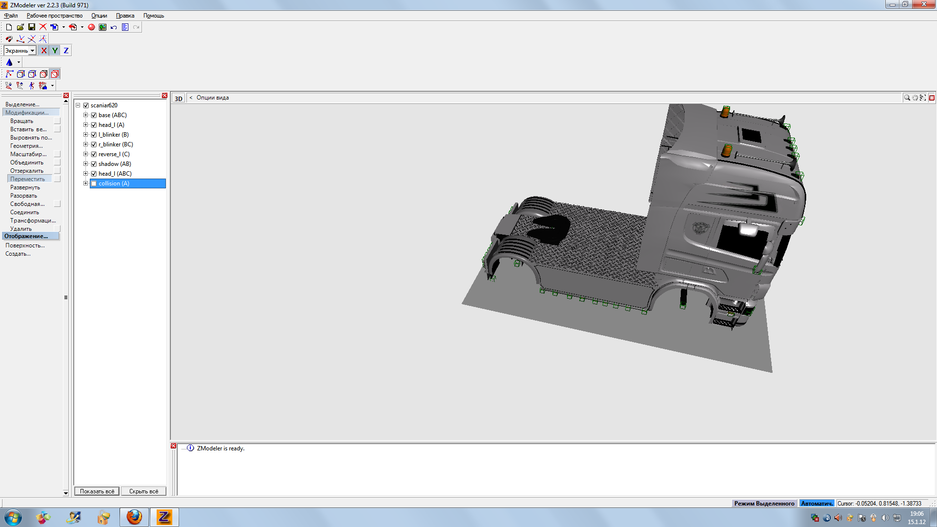Viewport: 937px width, 527px height.
Task: Toggle the snapping magnet icon
Action: click(x=9, y=39)
